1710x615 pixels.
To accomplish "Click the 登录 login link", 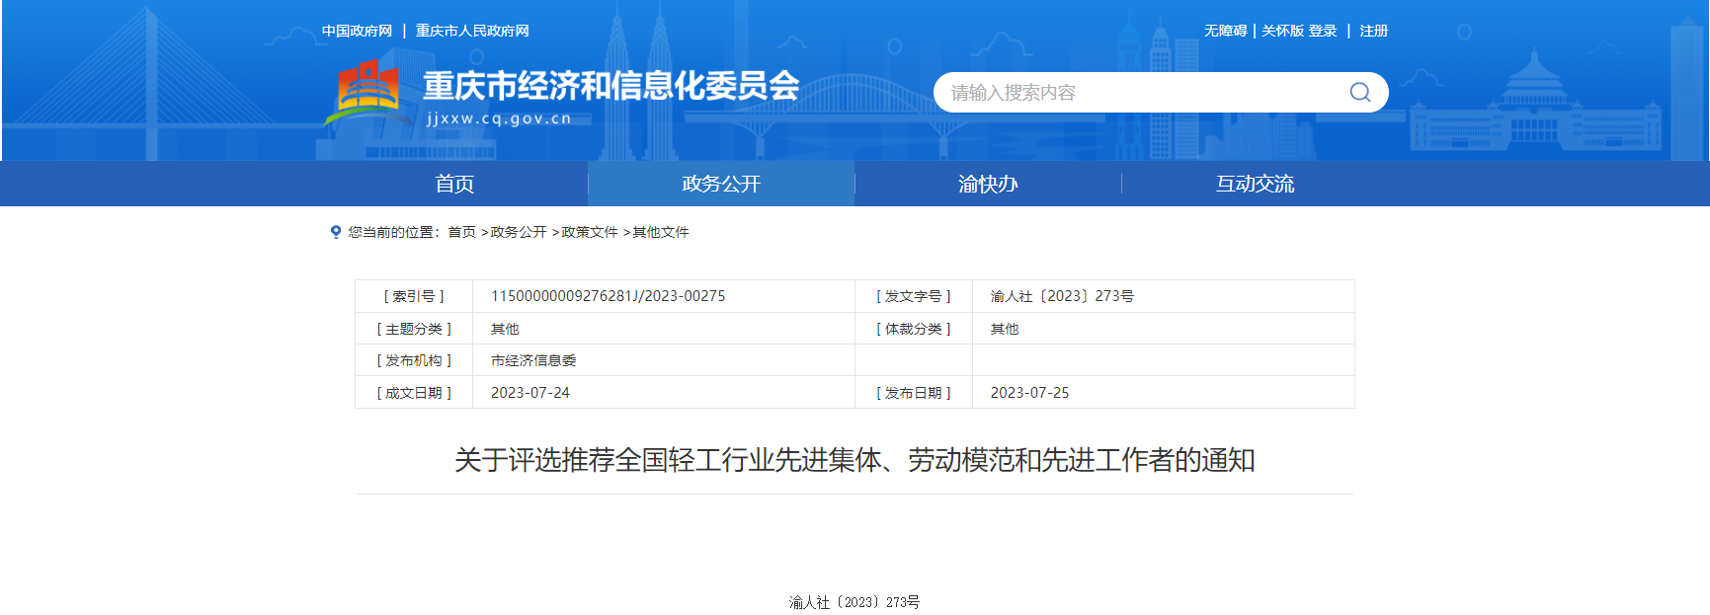I will pyautogui.click(x=1323, y=31).
